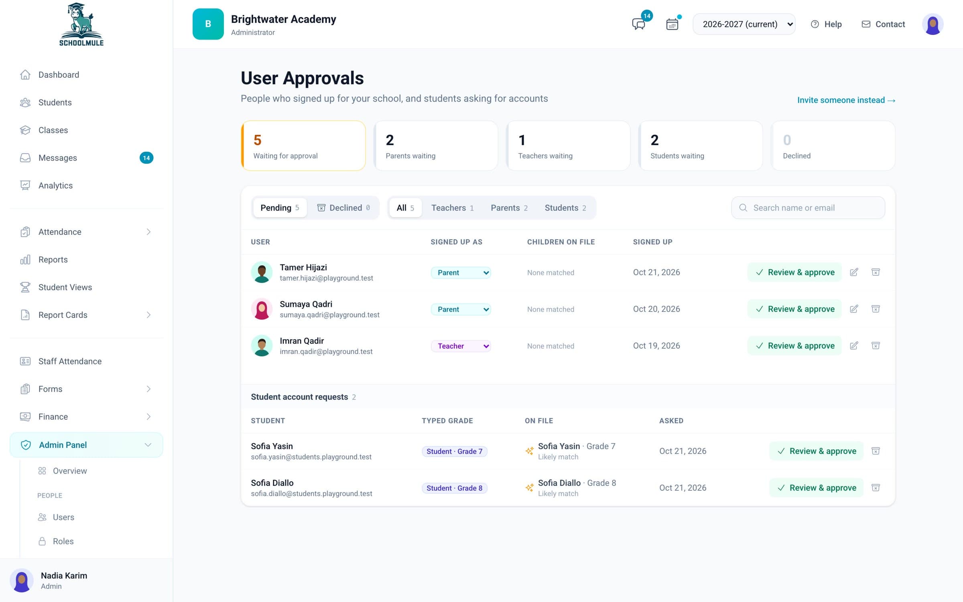
Task: Decline Sofia Yasin's request with archive icon
Action: click(x=876, y=451)
